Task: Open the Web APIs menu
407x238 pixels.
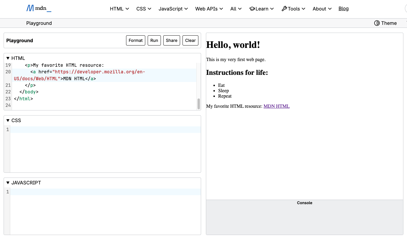Action: tap(209, 9)
